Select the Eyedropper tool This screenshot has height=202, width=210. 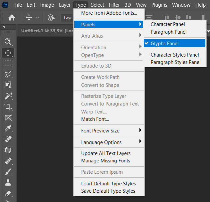8,128
